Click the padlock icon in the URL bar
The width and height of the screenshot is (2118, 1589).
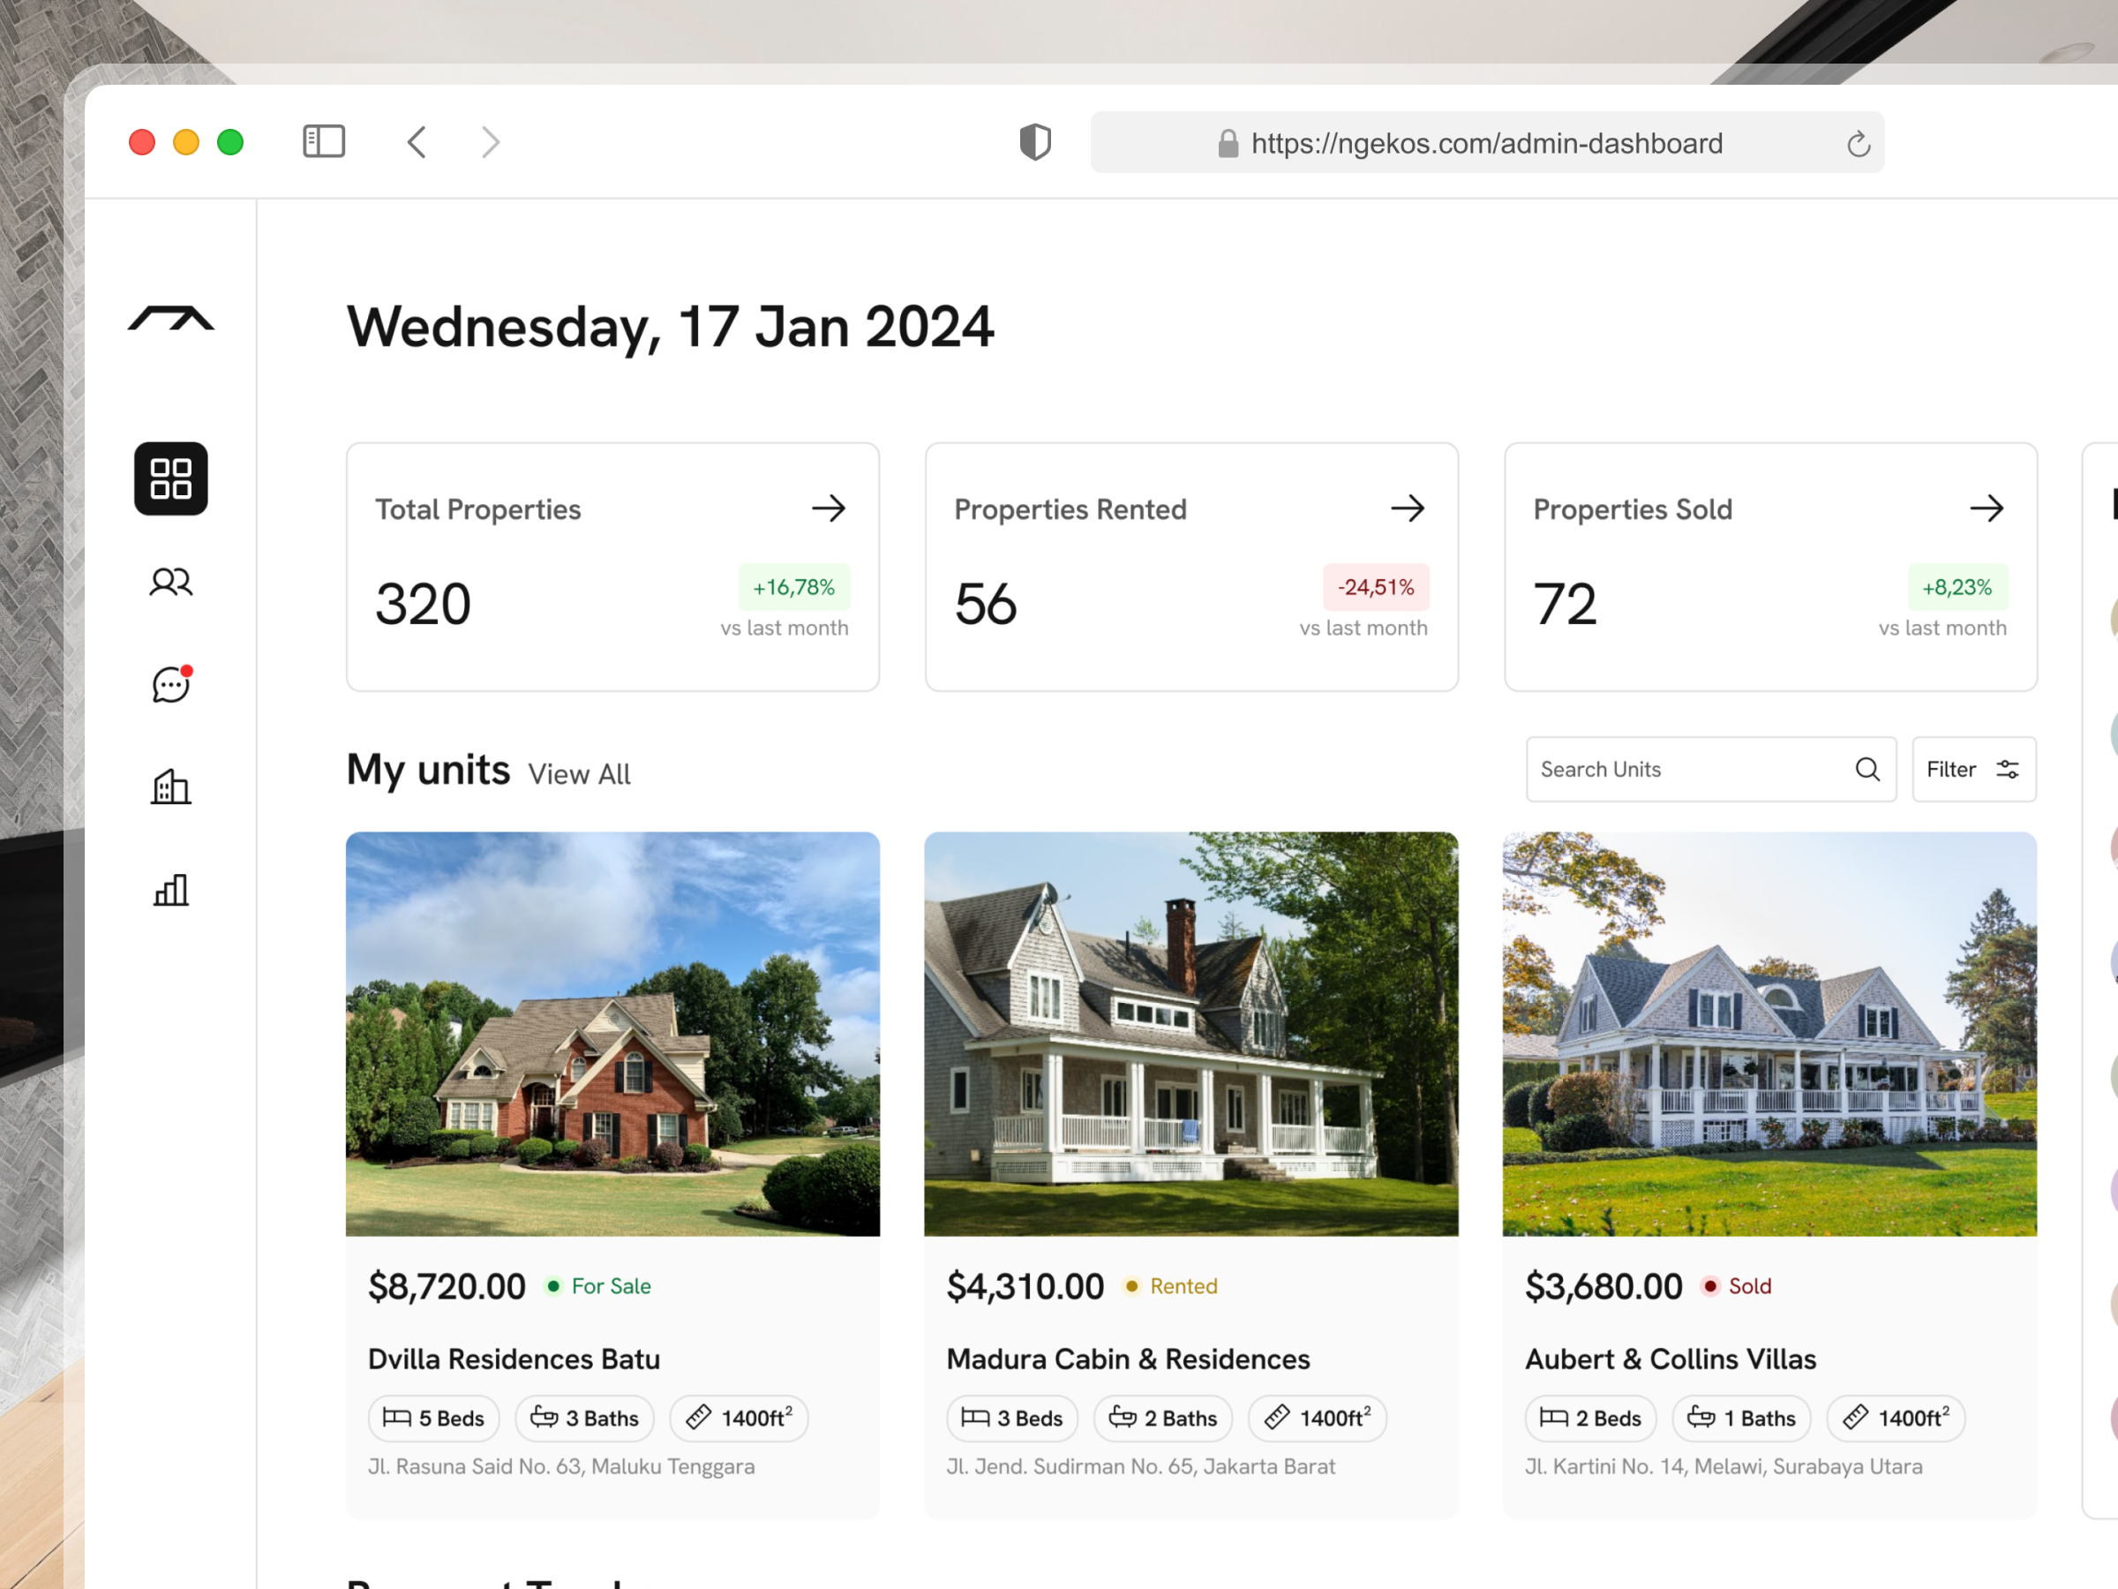pos(1228,143)
